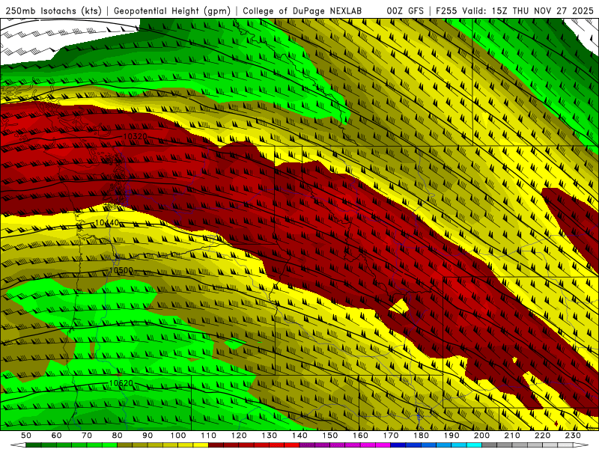Click the 110 value on the color scale
The image size is (599, 449).
pyautogui.click(x=209, y=436)
